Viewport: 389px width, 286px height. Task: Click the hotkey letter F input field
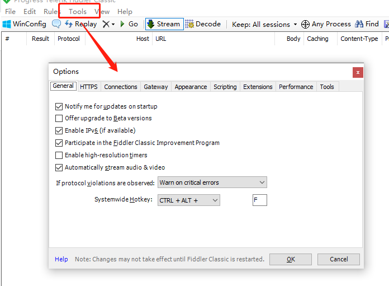tap(260, 200)
